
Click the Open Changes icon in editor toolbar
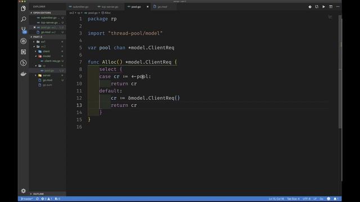[317, 7]
